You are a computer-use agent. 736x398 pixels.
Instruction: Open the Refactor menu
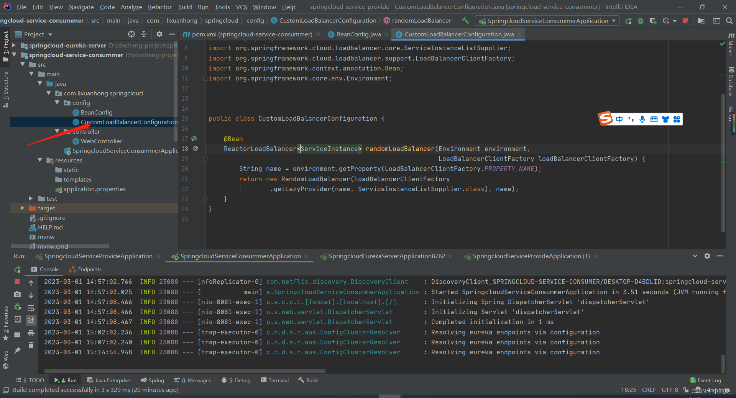tap(159, 7)
